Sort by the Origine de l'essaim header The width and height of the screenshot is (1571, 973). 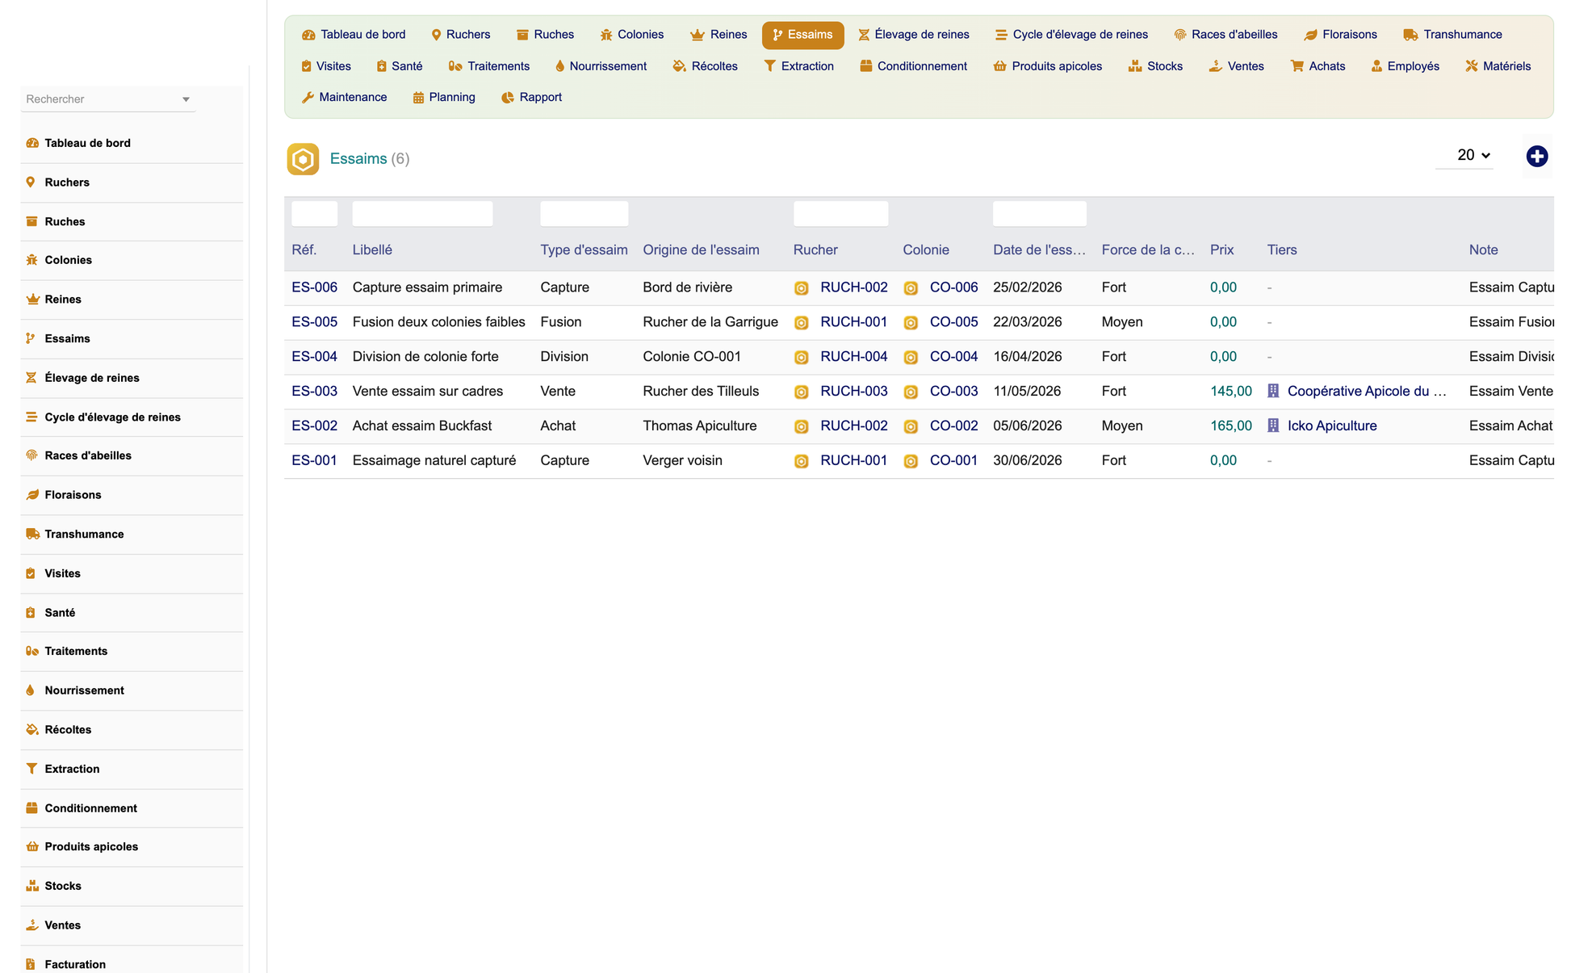[x=701, y=250]
